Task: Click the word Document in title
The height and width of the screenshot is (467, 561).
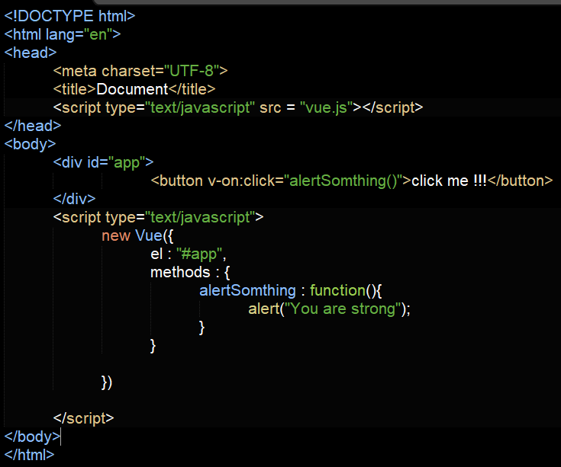Action: tap(132, 89)
